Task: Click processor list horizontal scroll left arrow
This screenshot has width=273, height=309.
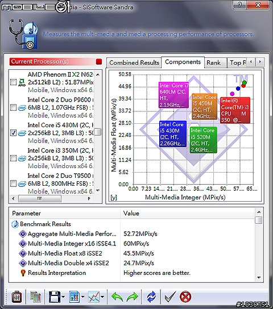Action: pos(13,198)
